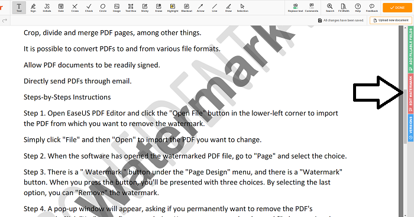The image size is (414, 217).
Task: Click the scrollbar up arrow
Action: (405, 27)
